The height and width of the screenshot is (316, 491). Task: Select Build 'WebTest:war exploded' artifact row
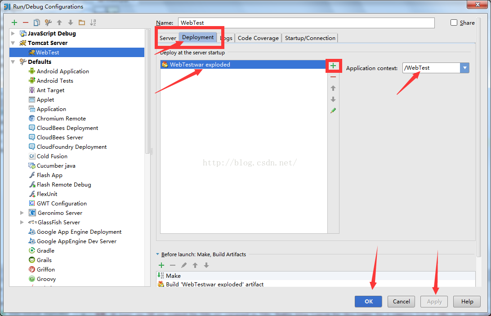[316, 284]
